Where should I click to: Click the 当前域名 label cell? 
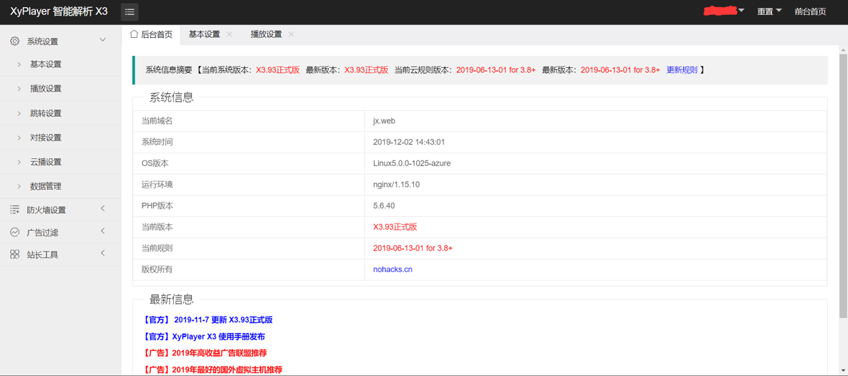tap(249, 121)
